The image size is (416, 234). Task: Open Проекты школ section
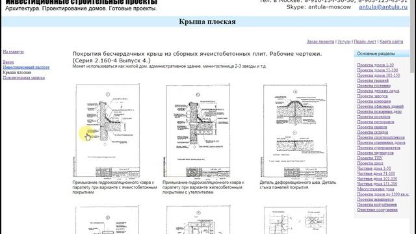(370, 163)
